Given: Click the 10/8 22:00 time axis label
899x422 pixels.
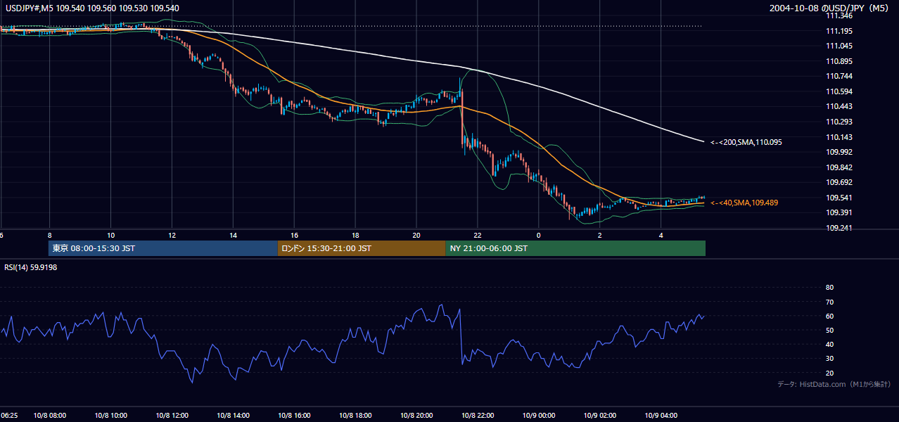Looking at the screenshot, I should (478, 416).
